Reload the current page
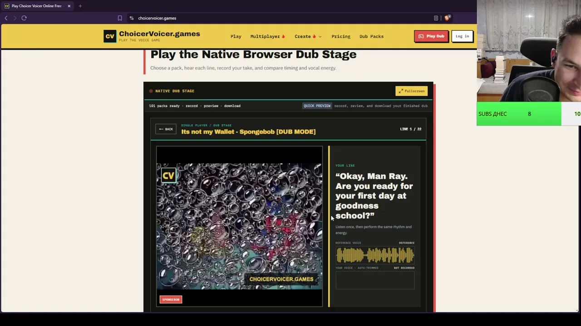Image resolution: width=581 pixels, height=326 pixels. click(x=24, y=18)
